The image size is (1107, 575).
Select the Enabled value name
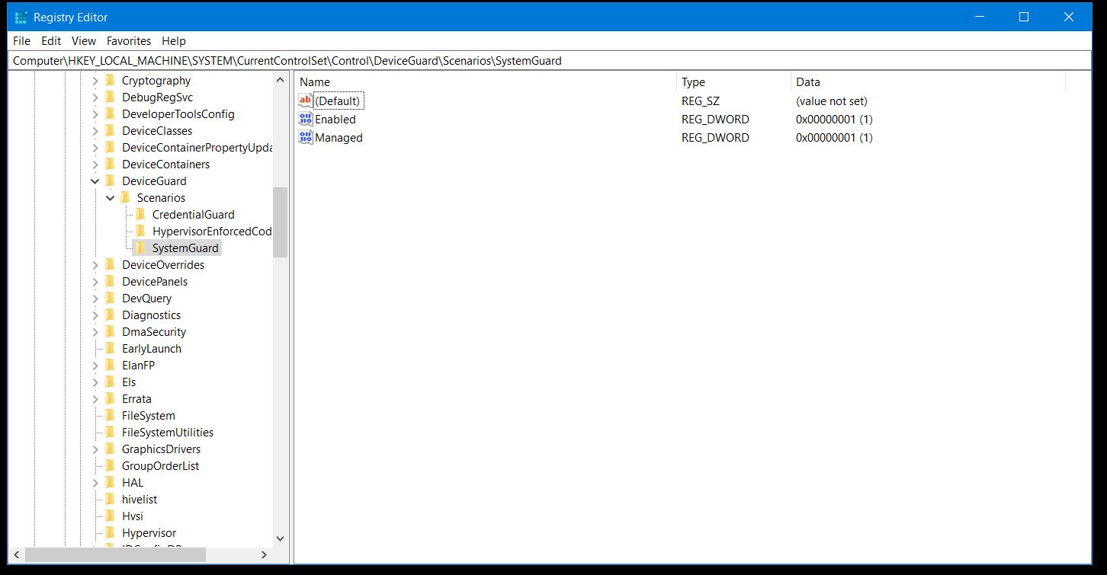point(335,119)
